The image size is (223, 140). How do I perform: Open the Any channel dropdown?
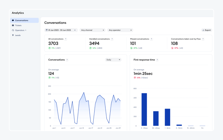pyautogui.click(x=92, y=30)
